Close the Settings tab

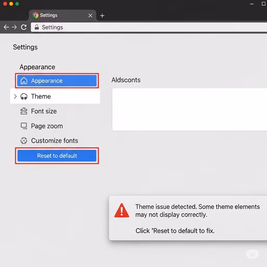(x=90, y=15)
